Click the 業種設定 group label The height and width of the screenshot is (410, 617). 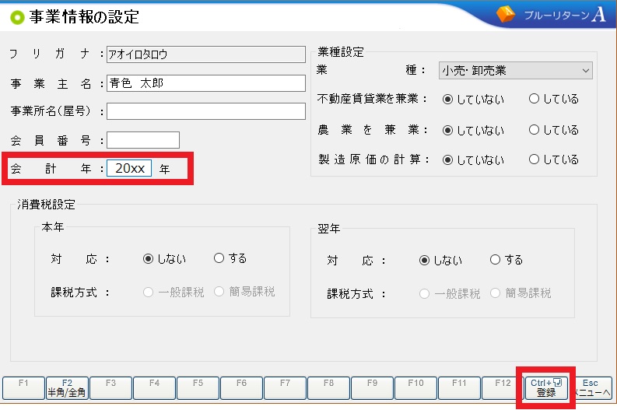[341, 51]
